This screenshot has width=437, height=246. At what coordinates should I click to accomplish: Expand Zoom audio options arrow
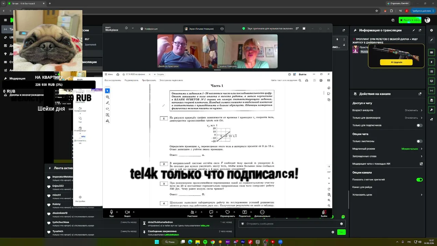click(x=117, y=212)
